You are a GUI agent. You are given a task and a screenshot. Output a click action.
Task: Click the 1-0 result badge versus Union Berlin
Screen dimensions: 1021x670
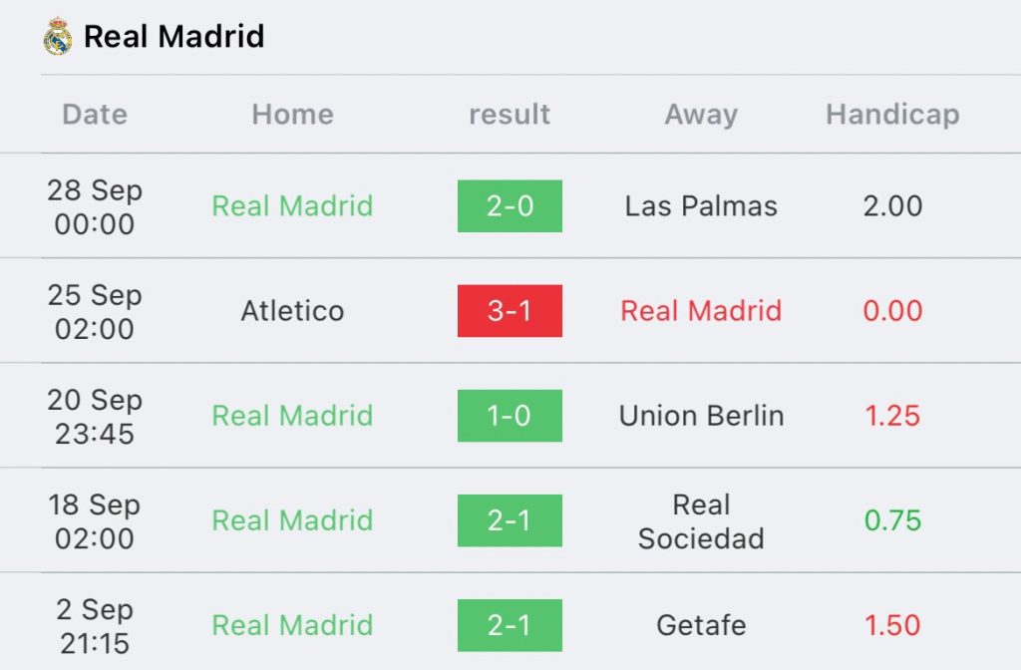coord(510,416)
